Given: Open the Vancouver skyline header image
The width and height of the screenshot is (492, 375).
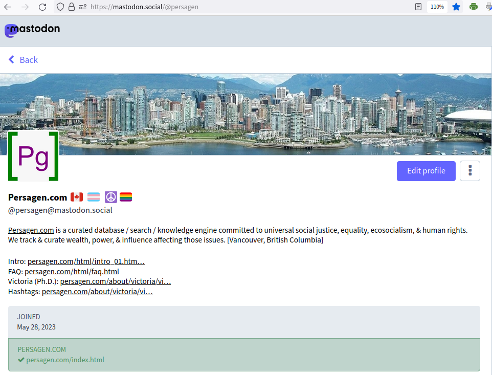Looking at the screenshot, I should [246, 114].
